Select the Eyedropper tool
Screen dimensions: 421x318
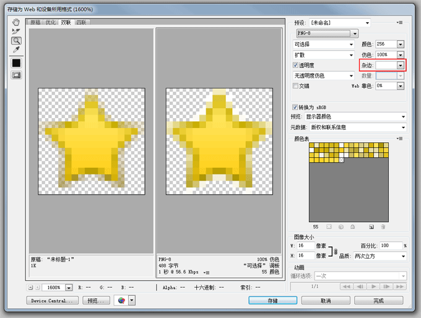[x=16, y=49]
